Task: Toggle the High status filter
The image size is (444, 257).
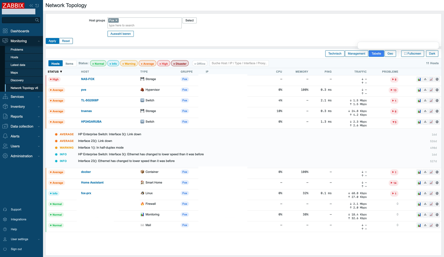Action: click(164, 64)
